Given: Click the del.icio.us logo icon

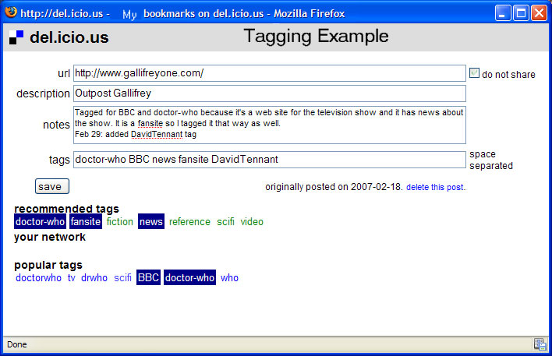Looking at the screenshot, I should click(16, 37).
